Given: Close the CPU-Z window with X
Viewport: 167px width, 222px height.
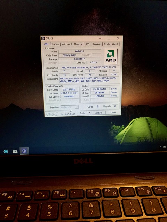Looking at the screenshot, I should coord(118,38).
